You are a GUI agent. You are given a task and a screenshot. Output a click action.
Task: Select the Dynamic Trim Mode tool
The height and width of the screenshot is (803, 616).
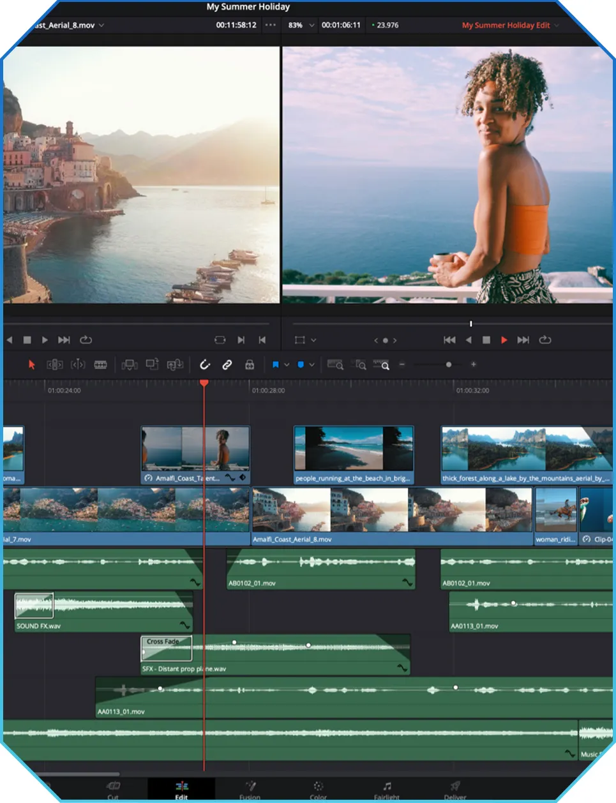(x=78, y=364)
